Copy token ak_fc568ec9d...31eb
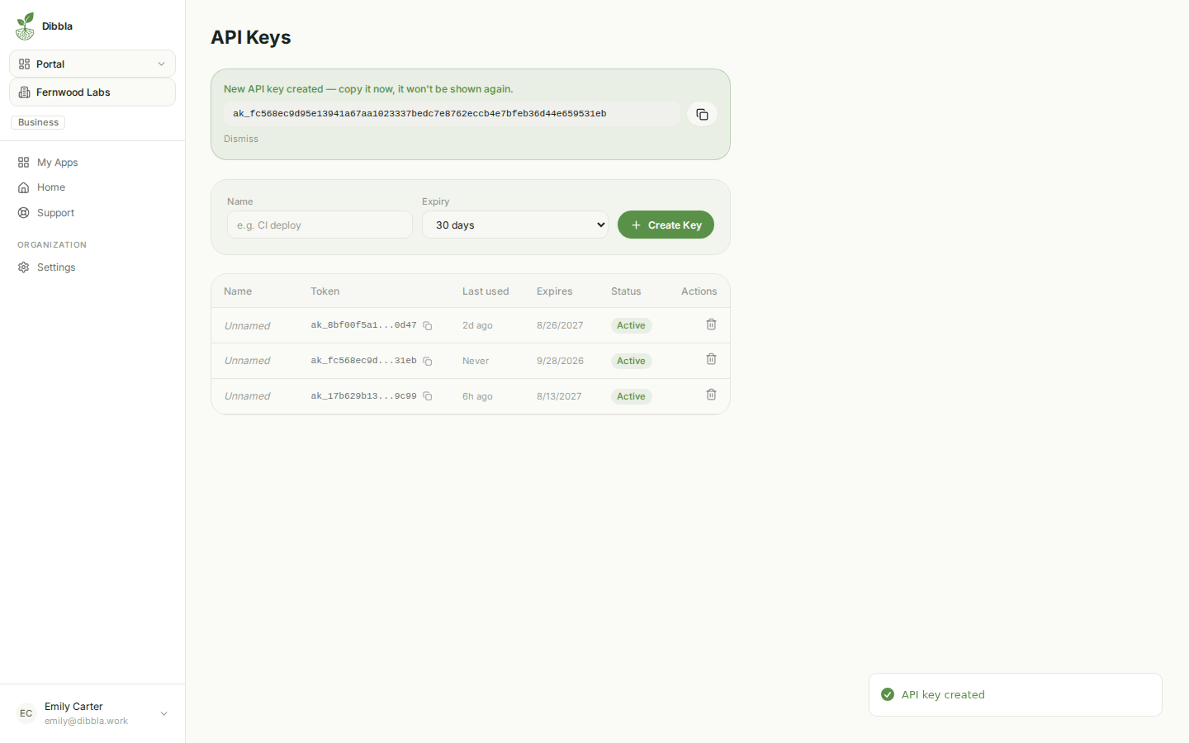The width and height of the screenshot is (1189, 743). [x=428, y=362]
